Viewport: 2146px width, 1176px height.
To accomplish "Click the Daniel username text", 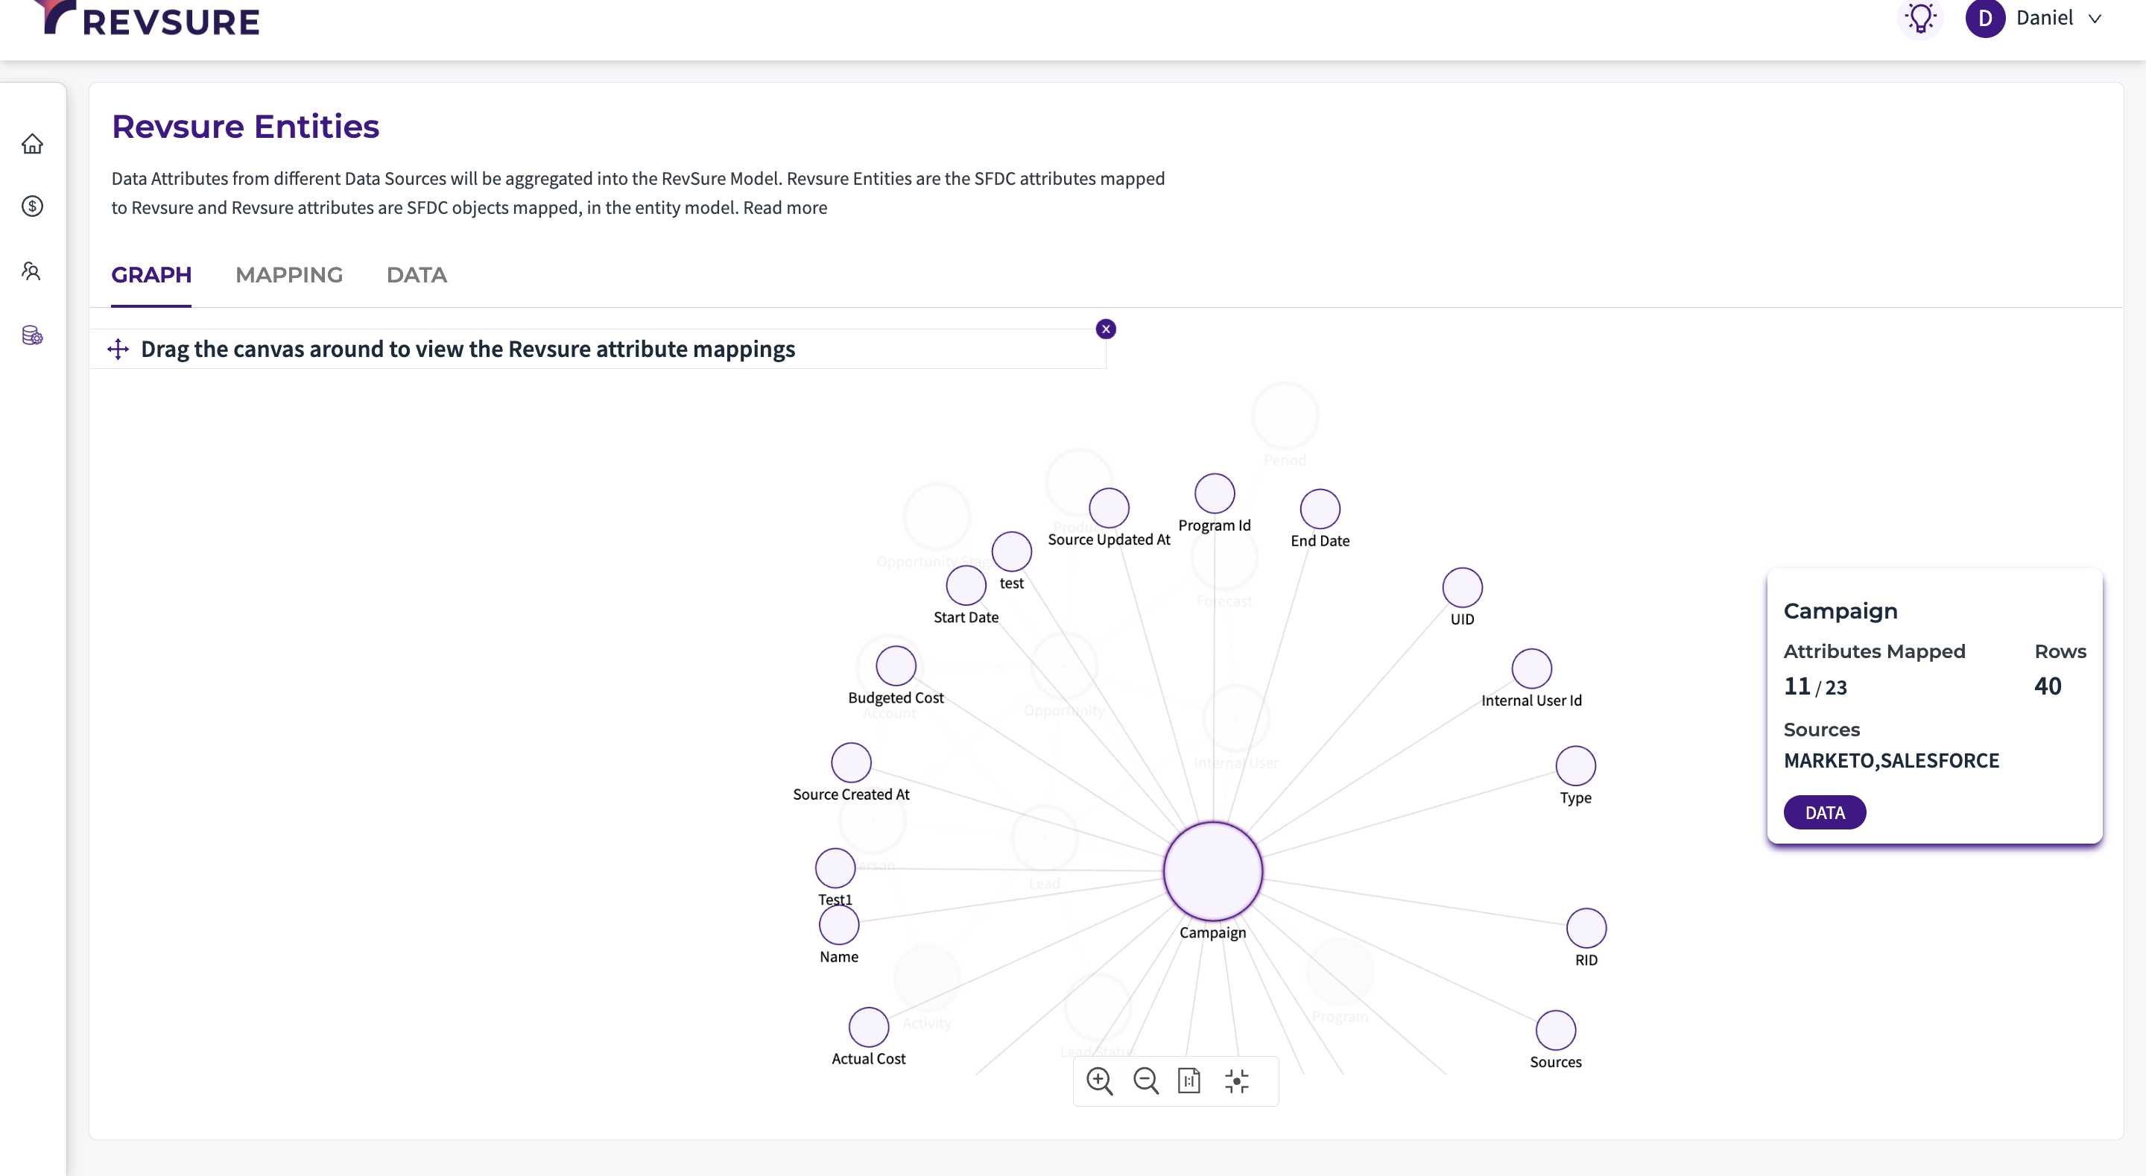I will point(2045,19).
